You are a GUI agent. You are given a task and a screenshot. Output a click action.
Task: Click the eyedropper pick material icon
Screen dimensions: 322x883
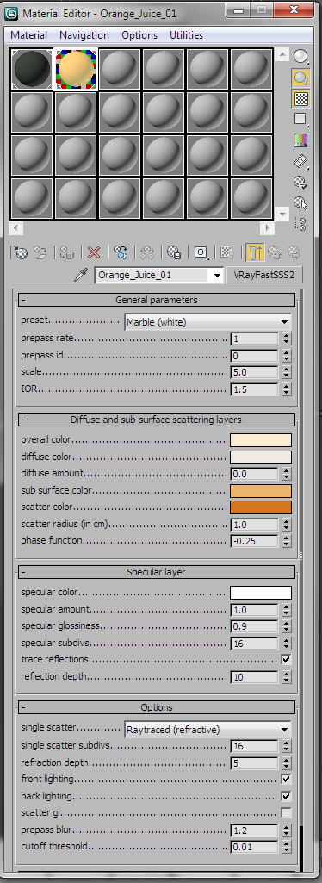[x=81, y=276]
